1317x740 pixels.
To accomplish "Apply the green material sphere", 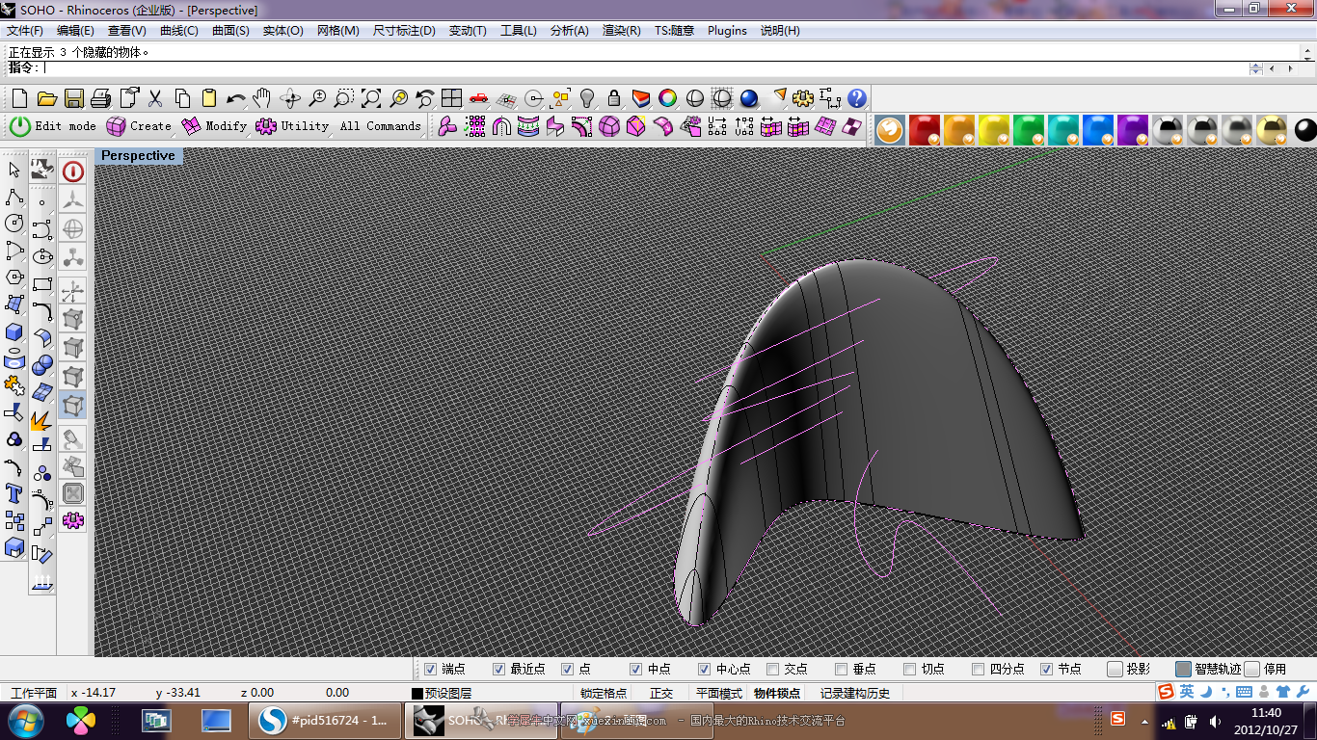I will 1028,130.
